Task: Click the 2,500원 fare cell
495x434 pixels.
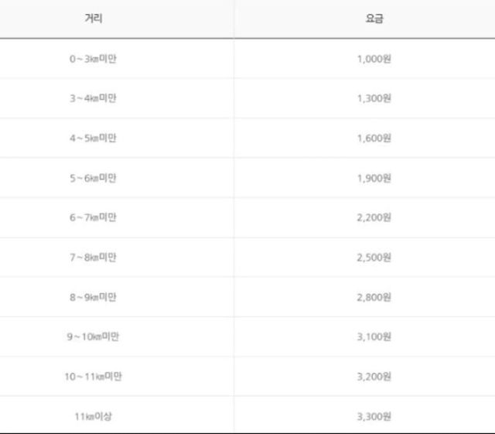Action: click(x=374, y=257)
